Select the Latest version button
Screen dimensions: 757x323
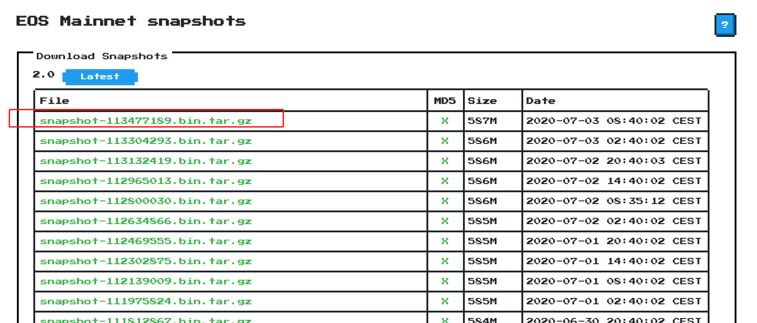coord(100,77)
